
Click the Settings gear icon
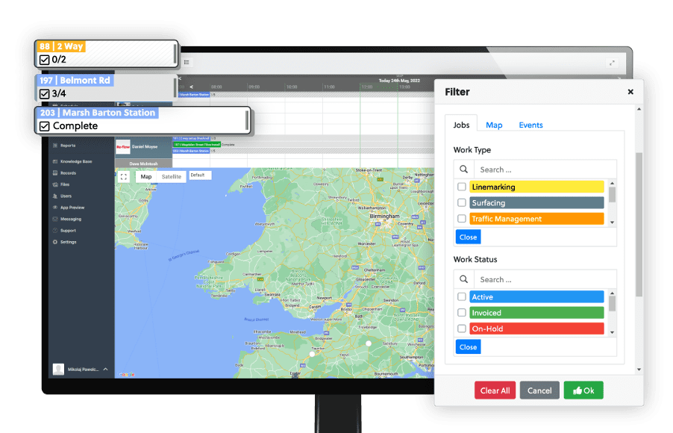point(55,242)
